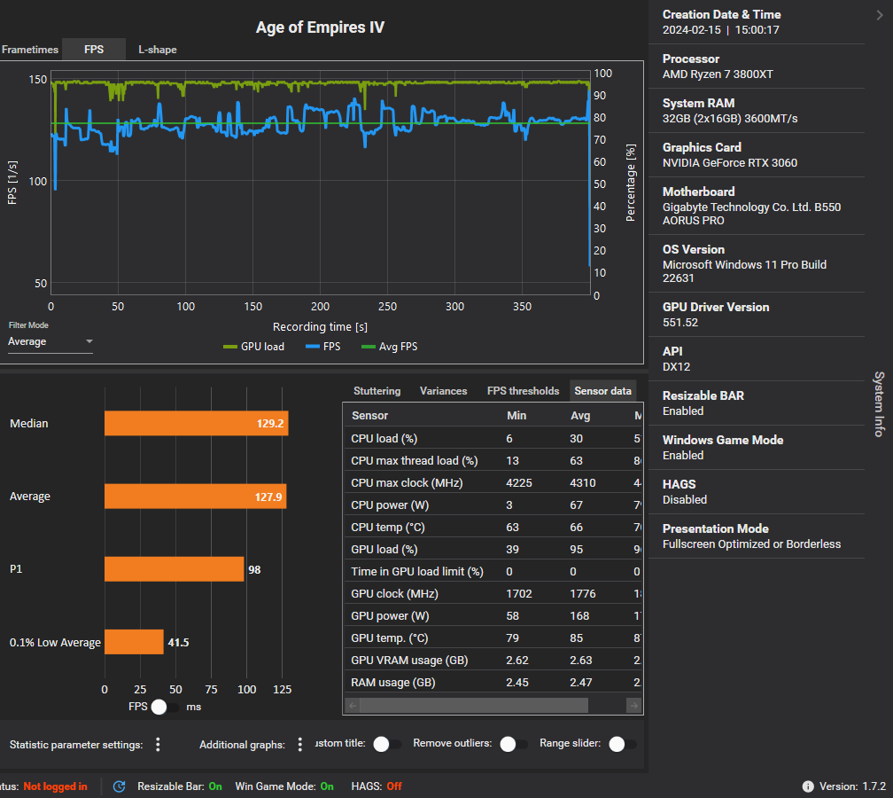Select the CPU power (W) row

(x=493, y=505)
